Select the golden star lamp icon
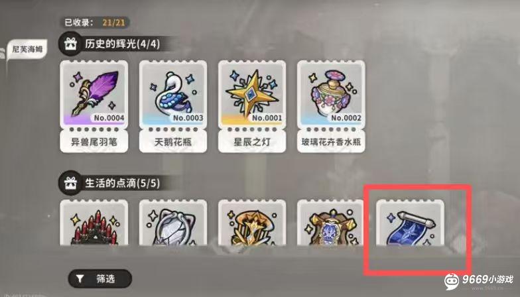Viewport: 520px width, 297px height. pos(252,94)
